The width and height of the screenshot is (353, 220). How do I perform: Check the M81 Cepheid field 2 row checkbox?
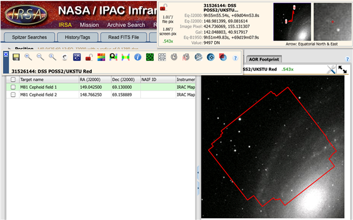click(13, 95)
